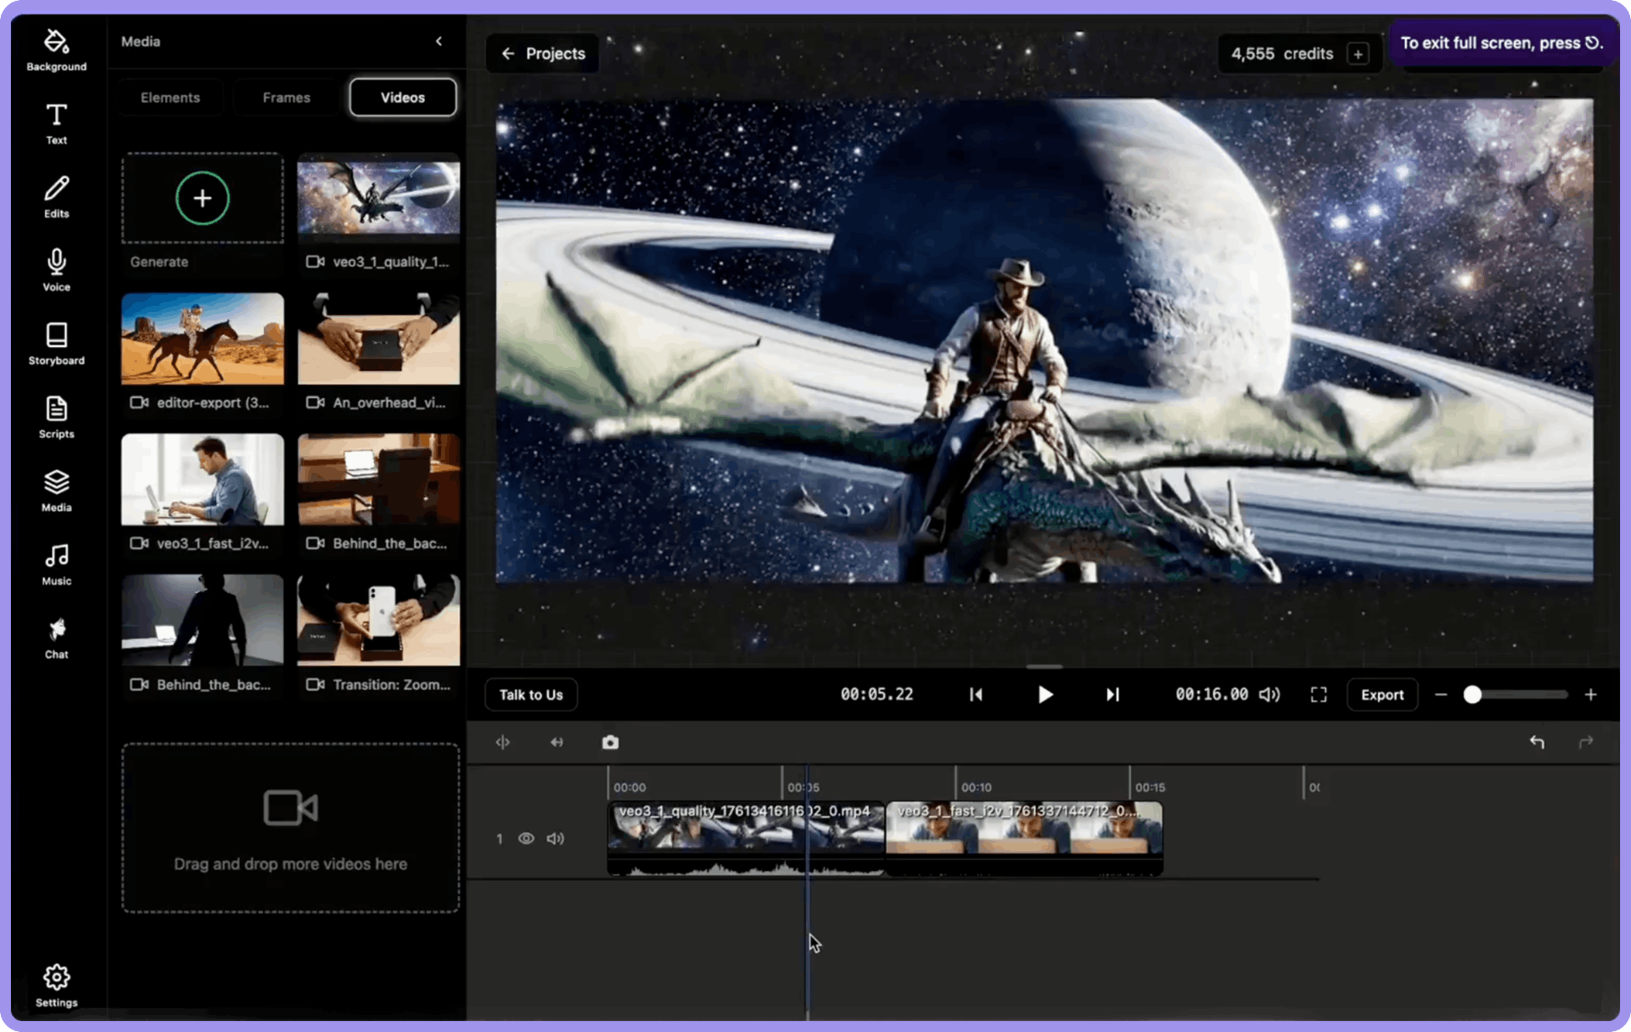Toggle fullscreen preview icon
This screenshot has width=1631, height=1032.
[1318, 694]
